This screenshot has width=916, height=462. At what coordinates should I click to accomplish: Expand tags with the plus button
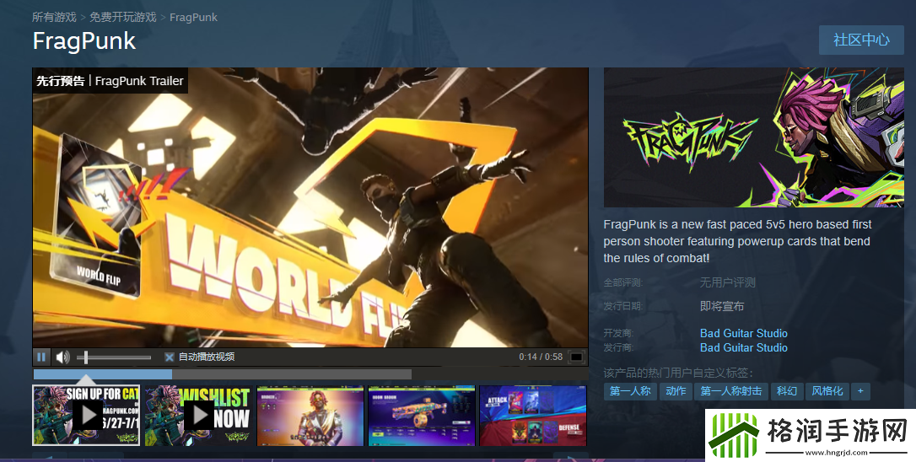click(860, 391)
